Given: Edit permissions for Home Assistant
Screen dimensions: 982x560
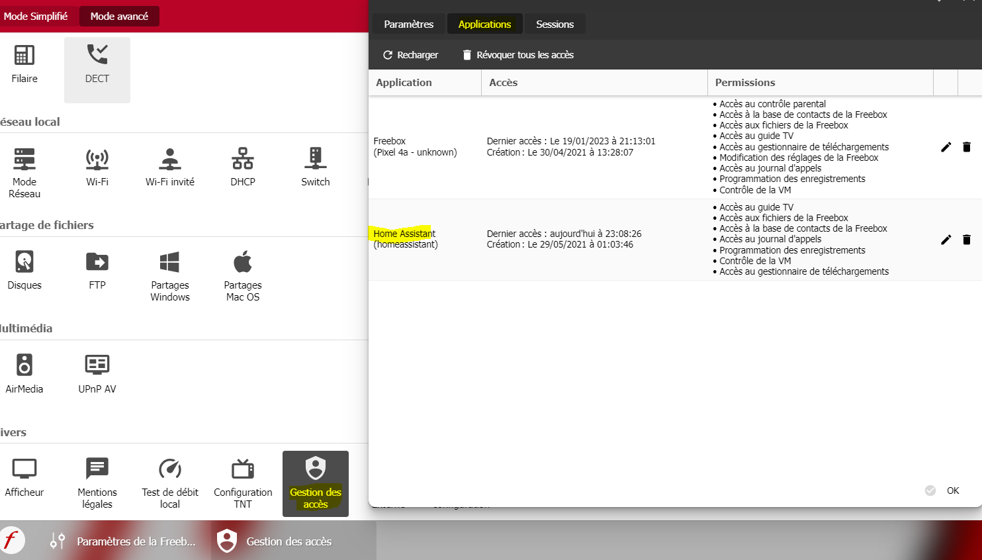Looking at the screenshot, I should [946, 240].
